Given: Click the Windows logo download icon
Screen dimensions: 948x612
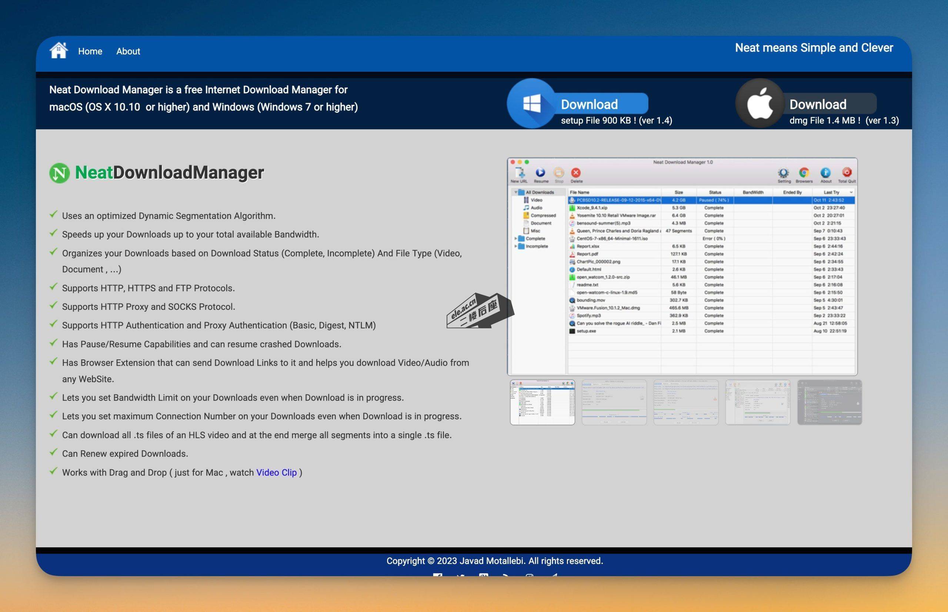Looking at the screenshot, I should 532,103.
